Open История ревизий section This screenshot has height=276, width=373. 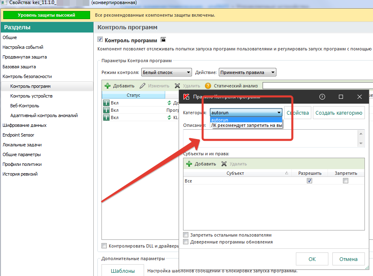click(x=20, y=174)
